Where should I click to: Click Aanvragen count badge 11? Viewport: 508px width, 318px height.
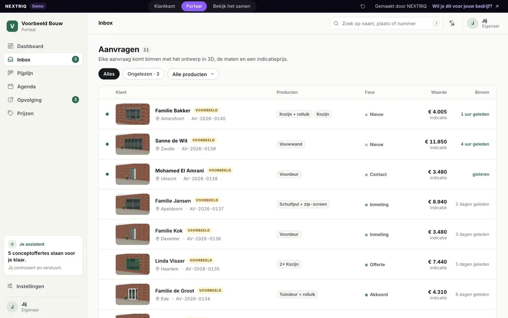tap(146, 50)
